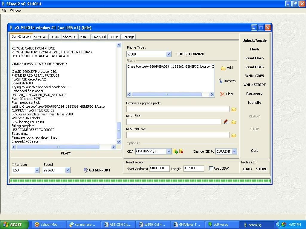Click the red X Clear icon
This screenshot has height=229, width=306.
pos(222,94)
